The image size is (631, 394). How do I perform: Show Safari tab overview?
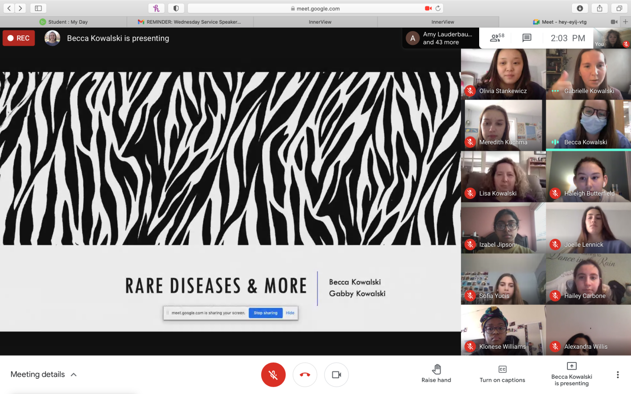pyautogui.click(x=619, y=8)
